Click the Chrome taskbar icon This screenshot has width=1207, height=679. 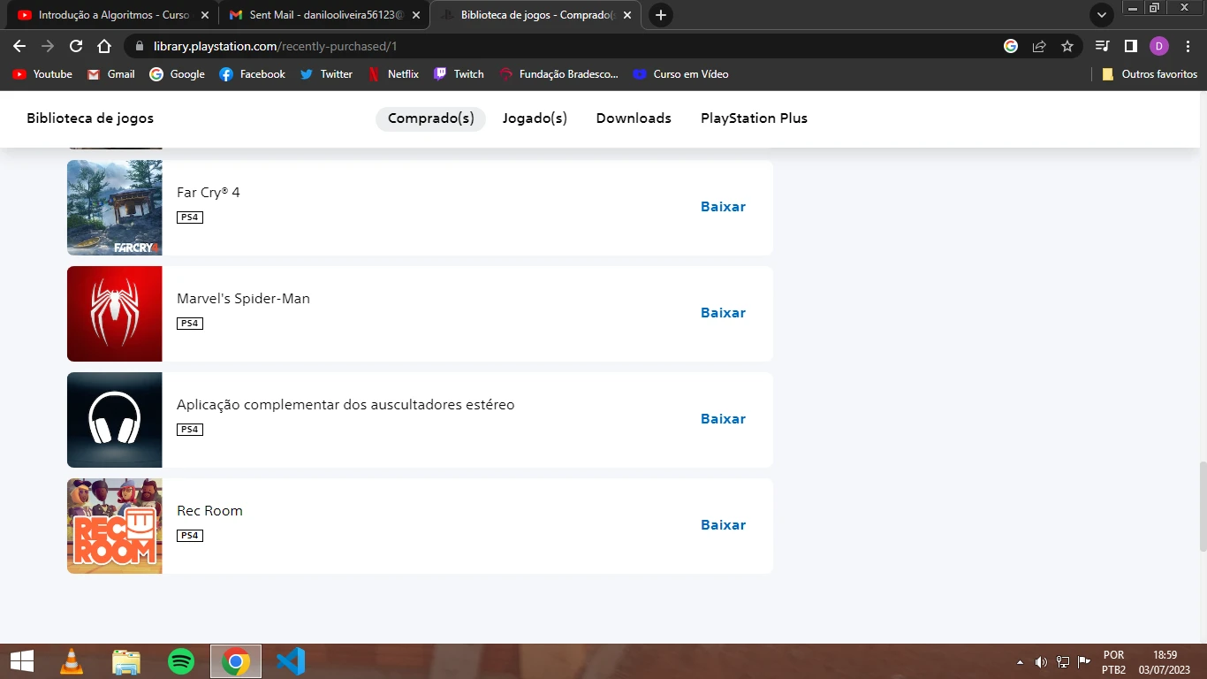236,661
